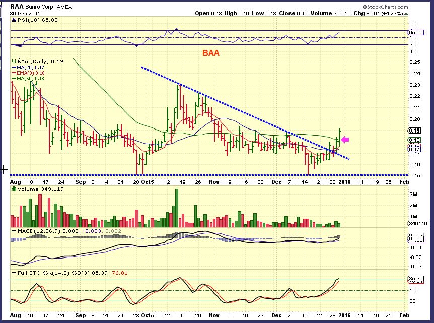Click the 0.22 price axis label
The height and width of the screenshot is (323, 434).
point(415,96)
